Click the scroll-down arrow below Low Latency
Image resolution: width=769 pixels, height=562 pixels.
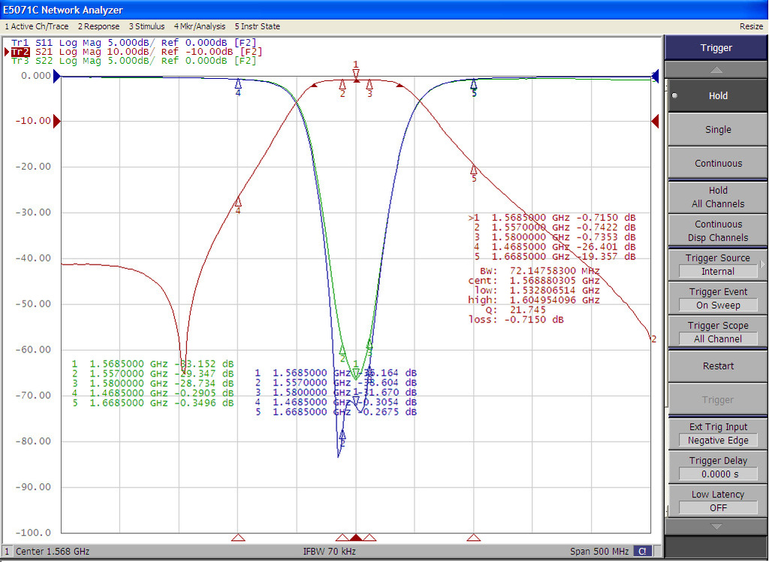(x=716, y=526)
